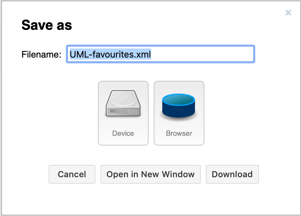This screenshot has width=301, height=216.
Task: Click the drive vent slots on Device icon
Action: pos(132,112)
